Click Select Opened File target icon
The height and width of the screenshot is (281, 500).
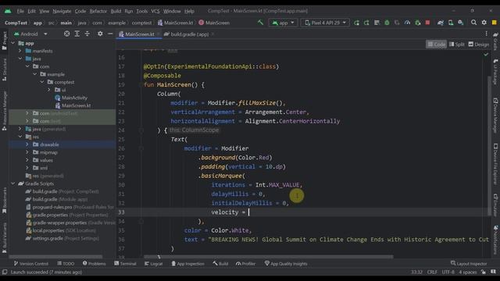coord(66,34)
